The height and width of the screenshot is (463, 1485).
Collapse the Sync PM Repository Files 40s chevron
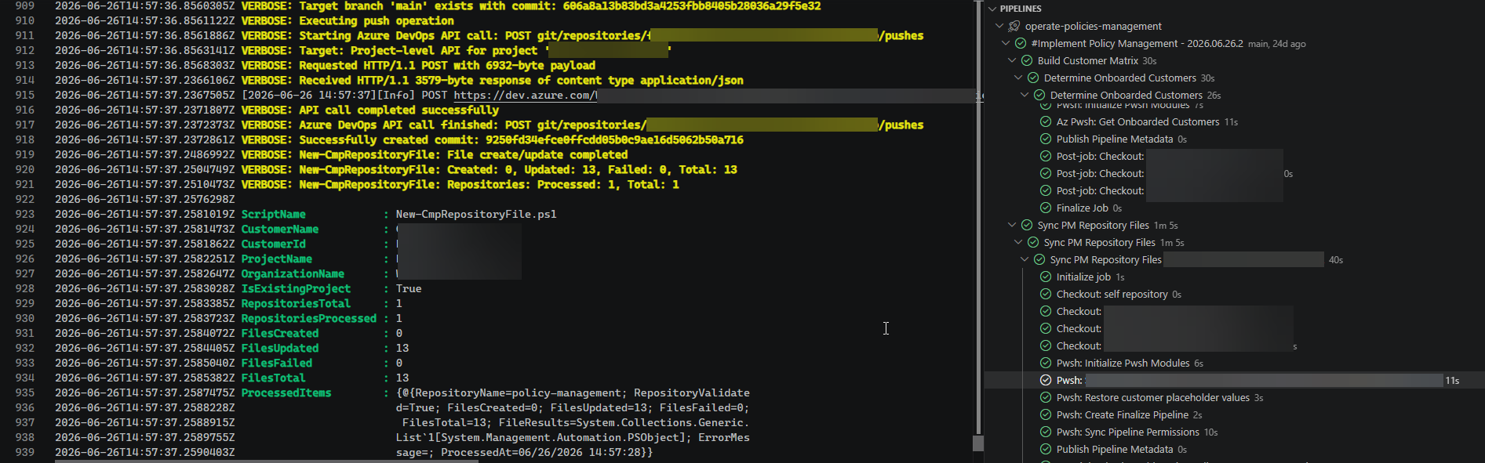(1025, 259)
